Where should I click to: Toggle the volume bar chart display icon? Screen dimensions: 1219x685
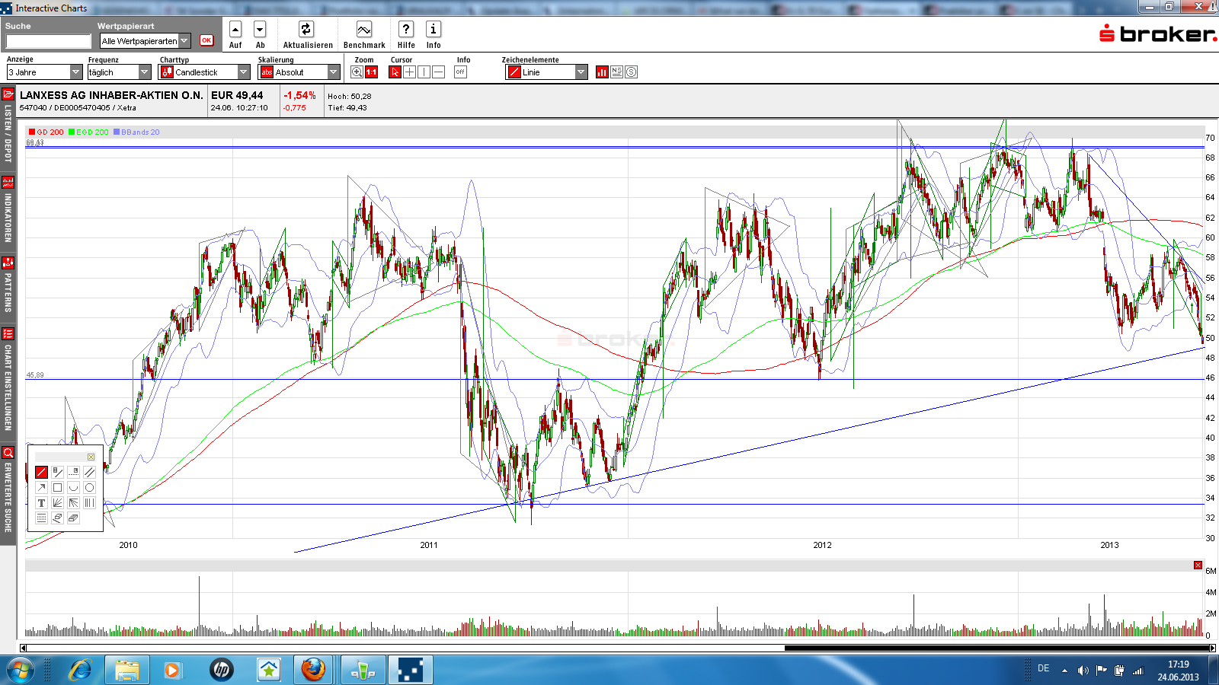tap(602, 72)
